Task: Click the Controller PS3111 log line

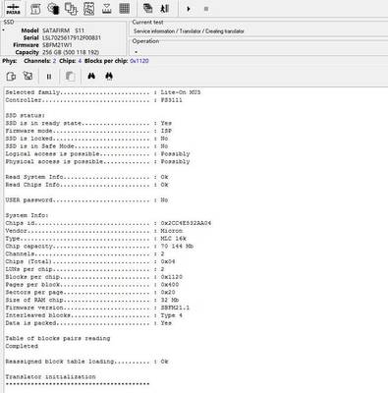Action: click(x=93, y=100)
